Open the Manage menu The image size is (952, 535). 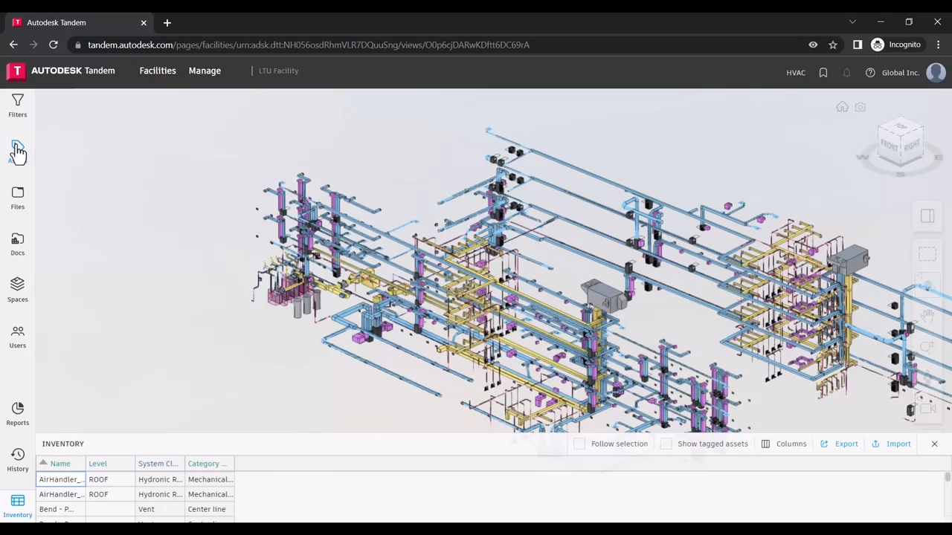pos(205,71)
